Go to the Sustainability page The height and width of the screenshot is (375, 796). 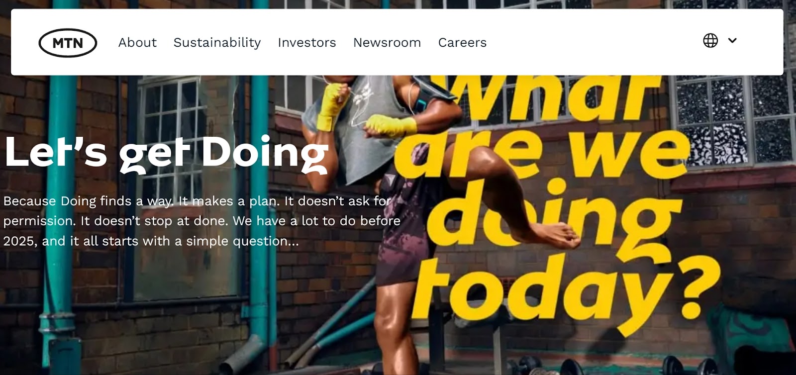pos(217,43)
